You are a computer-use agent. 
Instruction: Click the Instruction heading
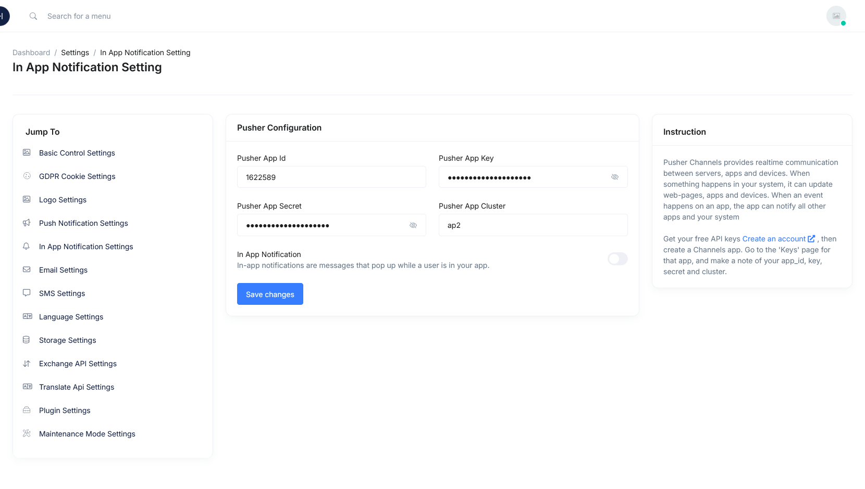pyautogui.click(x=685, y=132)
